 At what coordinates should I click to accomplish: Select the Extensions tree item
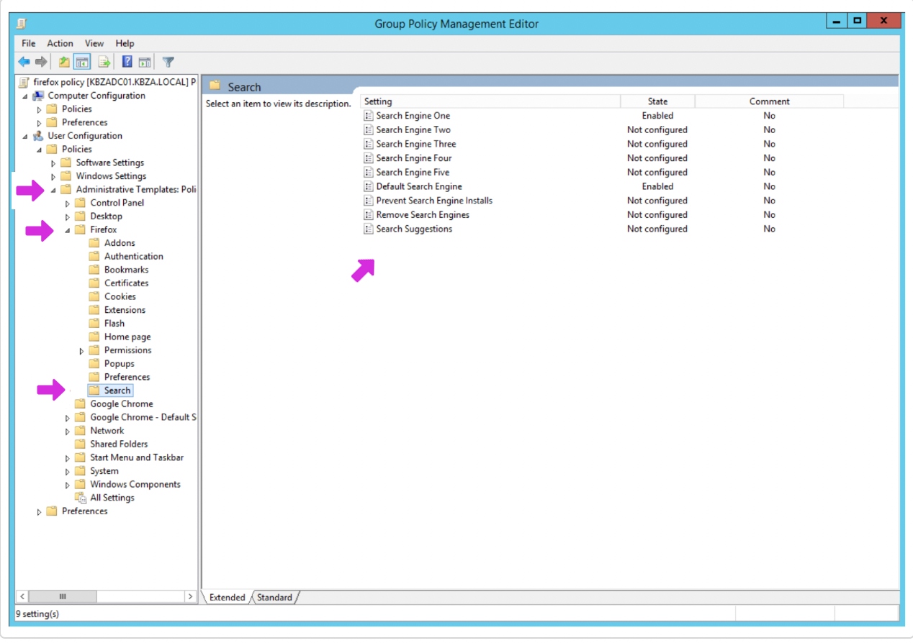pos(125,310)
